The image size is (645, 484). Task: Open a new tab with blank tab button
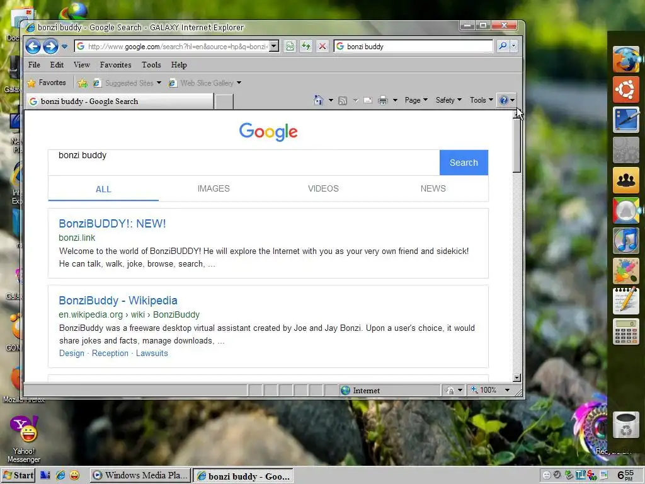pos(224,101)
